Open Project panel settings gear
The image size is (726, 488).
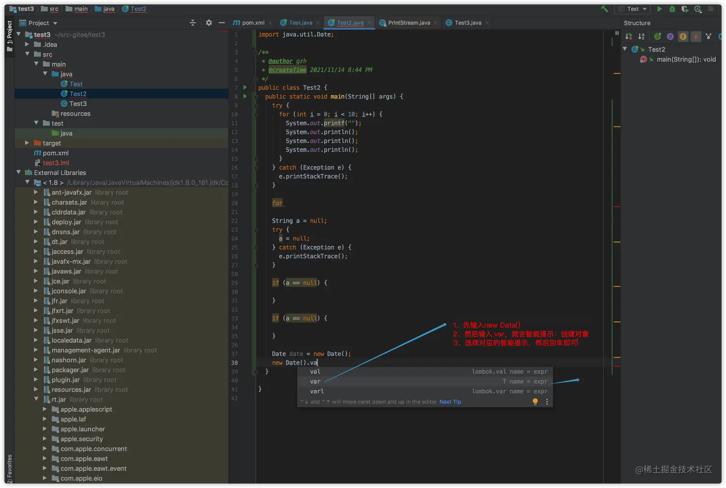click(x=209, y=23)
